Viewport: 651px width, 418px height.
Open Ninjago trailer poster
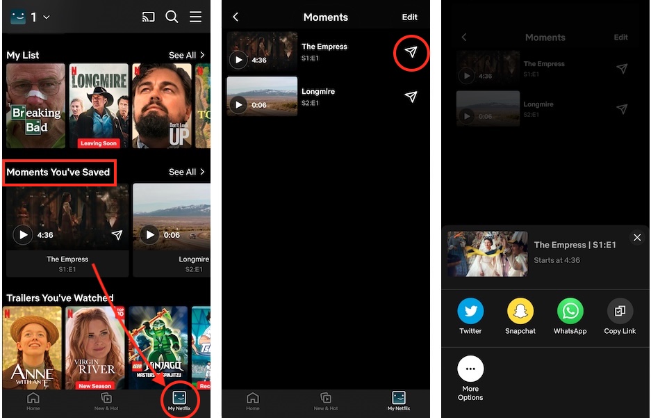point(158,348)
